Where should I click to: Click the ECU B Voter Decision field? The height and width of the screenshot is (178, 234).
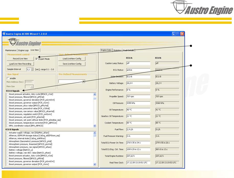coord(167,77)
